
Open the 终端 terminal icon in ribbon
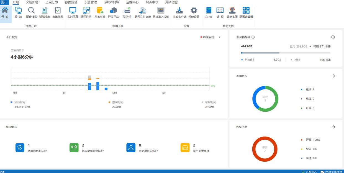click(x=19, y=12)
